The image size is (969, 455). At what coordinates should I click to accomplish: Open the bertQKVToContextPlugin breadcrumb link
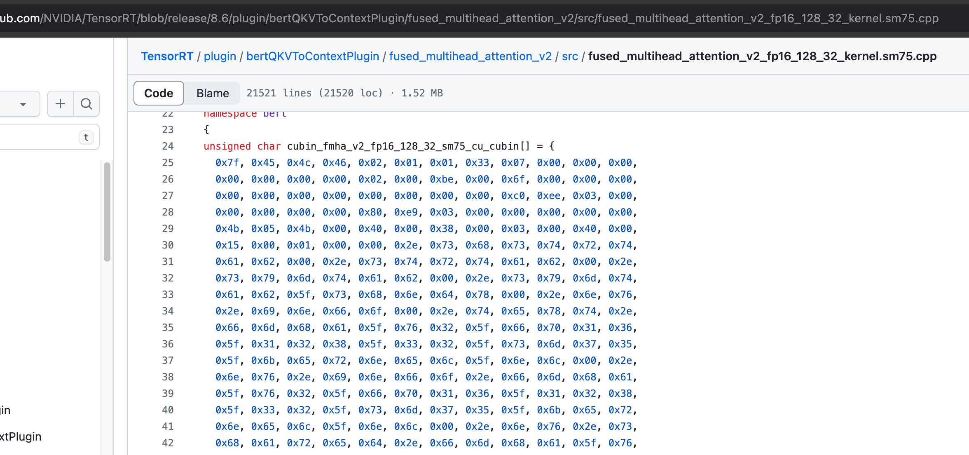(x=312, y=56)
